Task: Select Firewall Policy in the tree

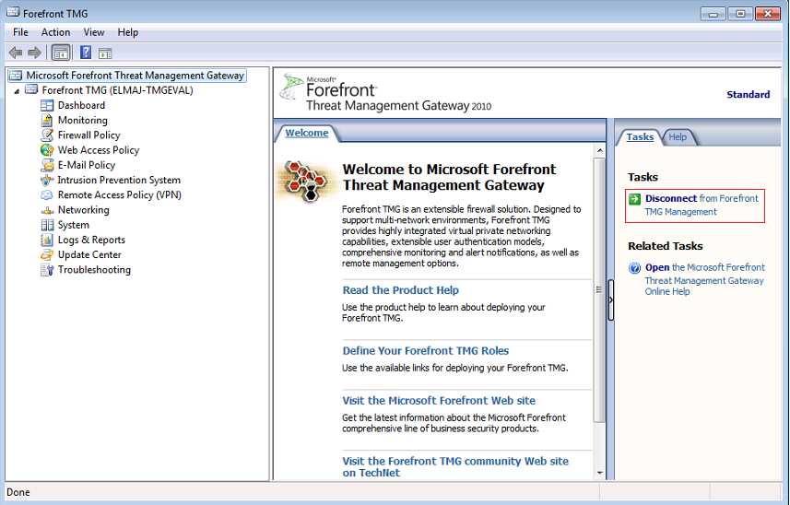Action: tap(89, 135)
